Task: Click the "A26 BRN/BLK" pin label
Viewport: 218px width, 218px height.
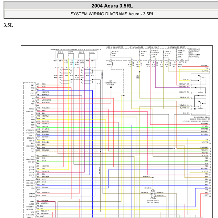Action: 43,150
